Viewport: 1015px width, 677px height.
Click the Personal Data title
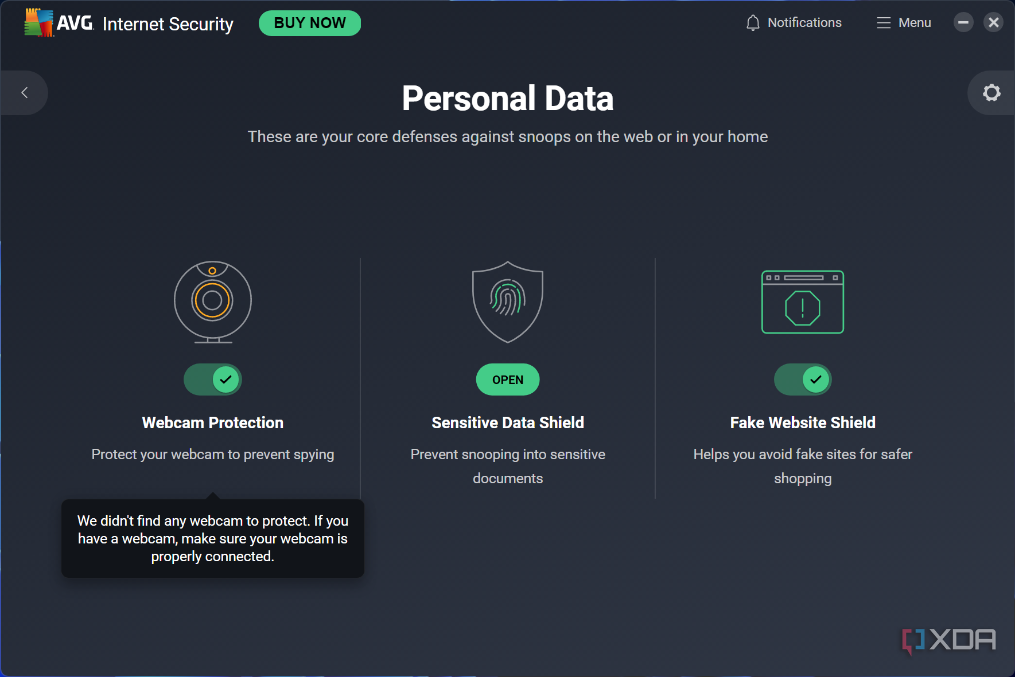(x=508, y=98)
